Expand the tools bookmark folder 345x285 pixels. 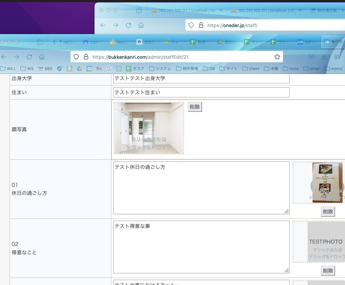click(290, 69)
